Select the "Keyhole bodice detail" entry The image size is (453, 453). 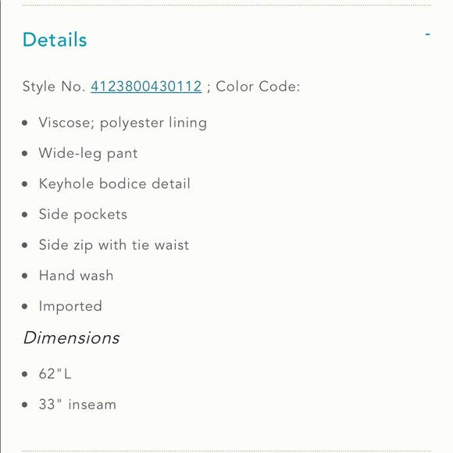tap(114, 184)
